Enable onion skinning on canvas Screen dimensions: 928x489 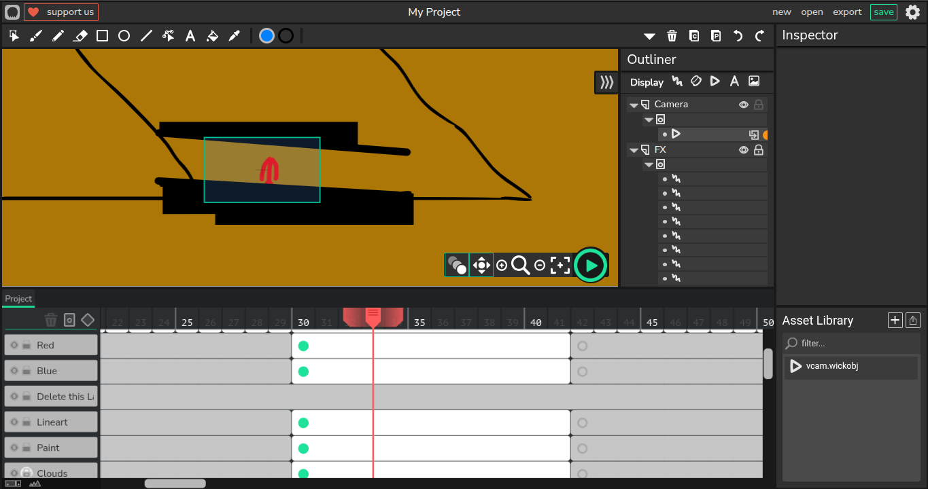coord(457,265)
